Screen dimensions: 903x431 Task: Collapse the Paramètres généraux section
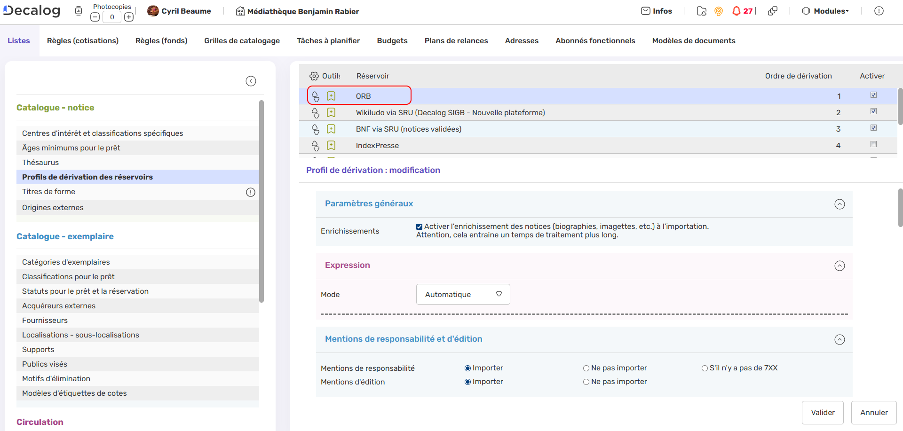click(840, 204)
